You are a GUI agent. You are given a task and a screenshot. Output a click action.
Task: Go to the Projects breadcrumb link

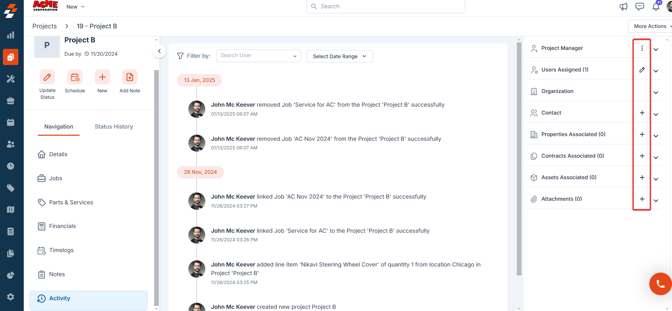pyautogui.click(x=45, y=26)
